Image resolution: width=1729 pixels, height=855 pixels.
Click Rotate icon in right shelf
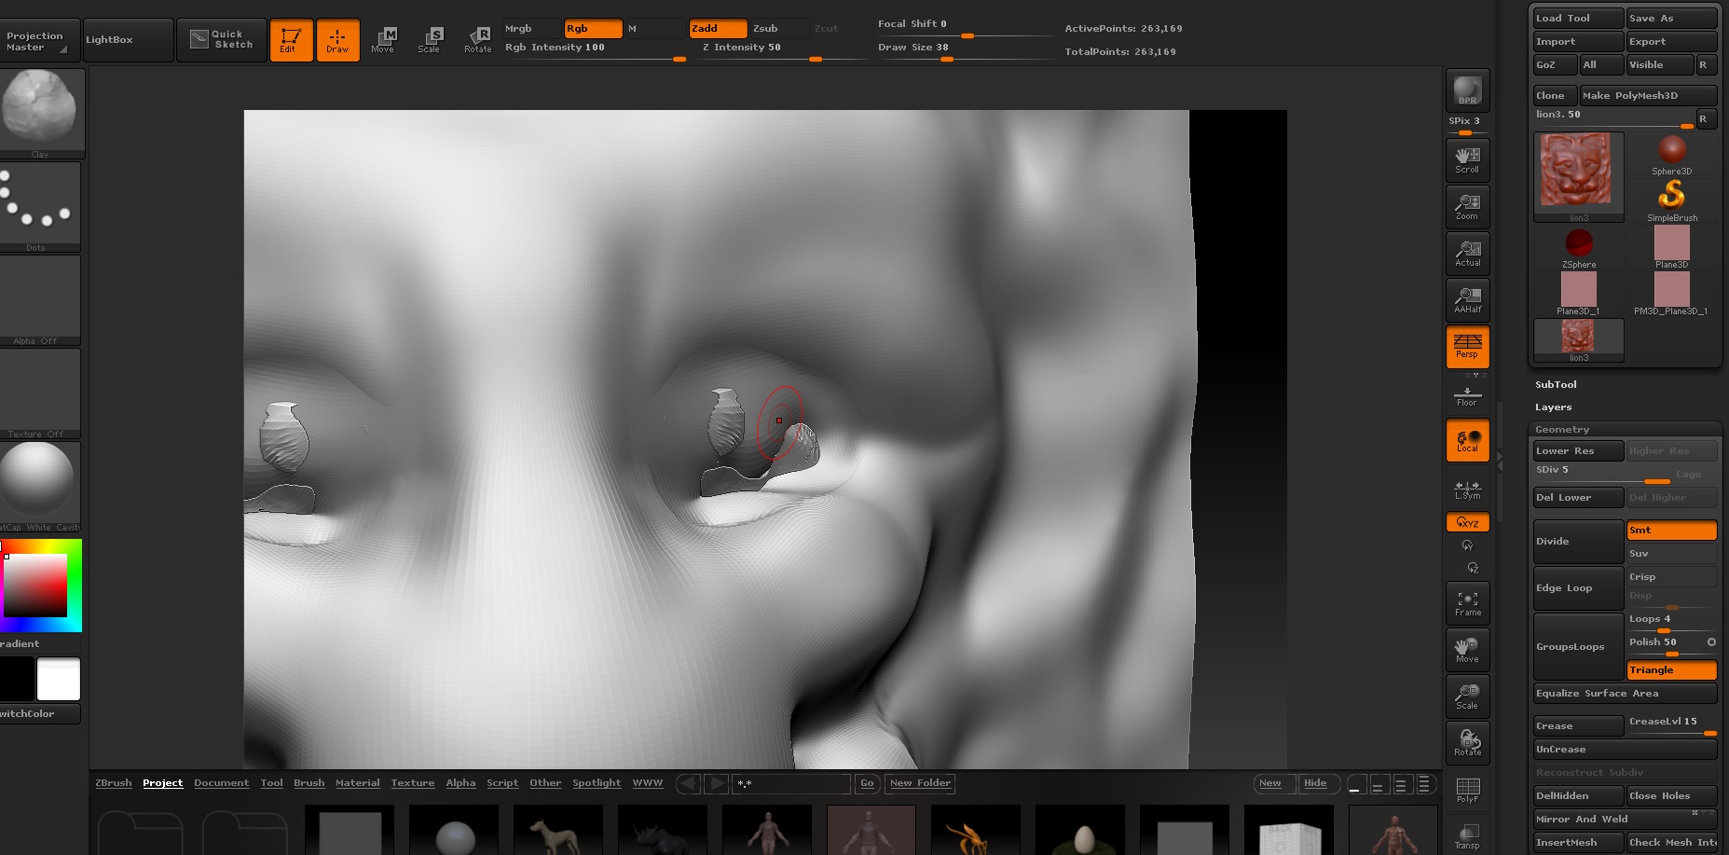[1467, 743]
